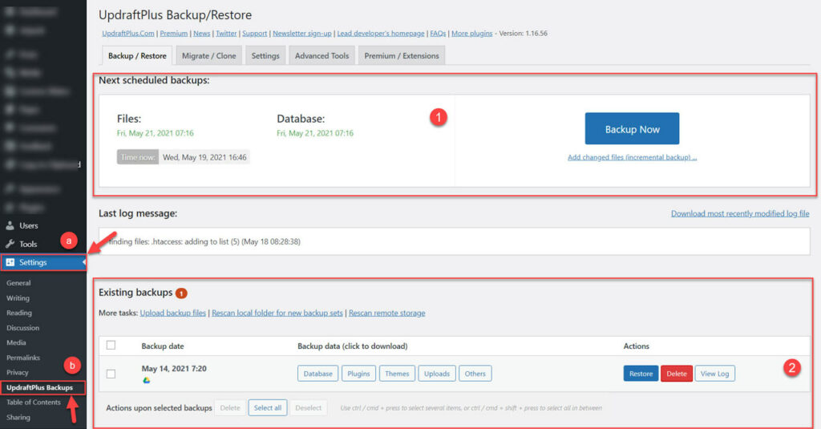
Task: Click Add changed files (incremental backup) link
Action: pyautogui.click(x=632, y=157)
